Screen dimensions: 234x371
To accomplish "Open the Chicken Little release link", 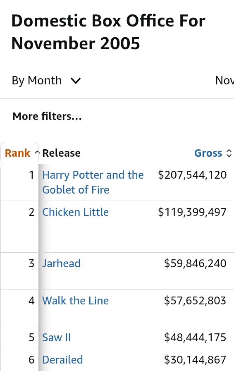I will tap(76, 212).
